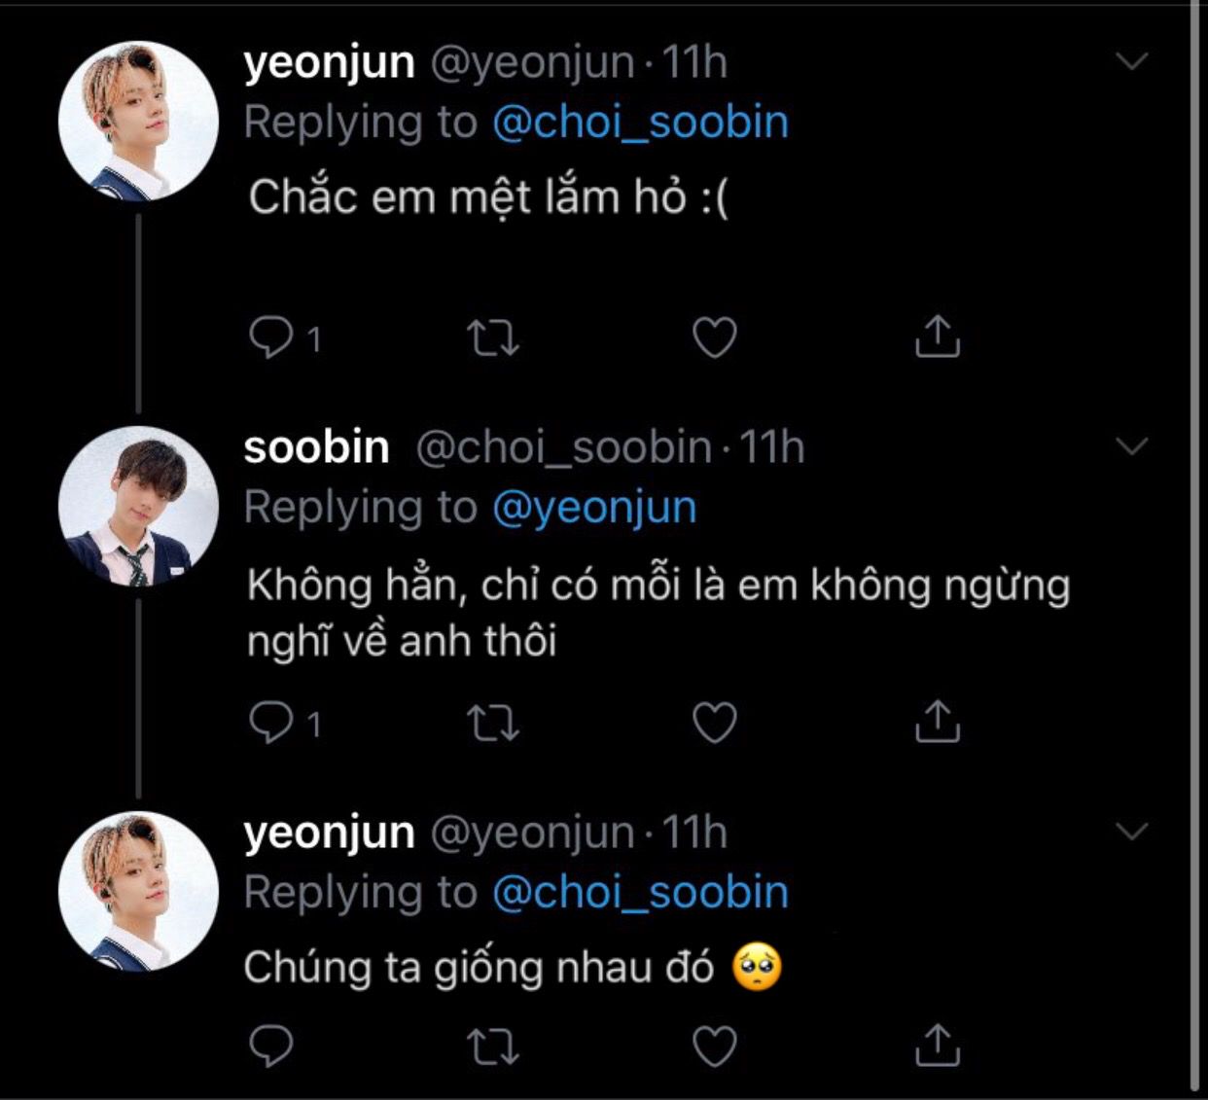The height and width of the screenshot is (1100, 1208).
Task: Expand the more menu on soobin's tweet
Action: [x=1132, y=446]
